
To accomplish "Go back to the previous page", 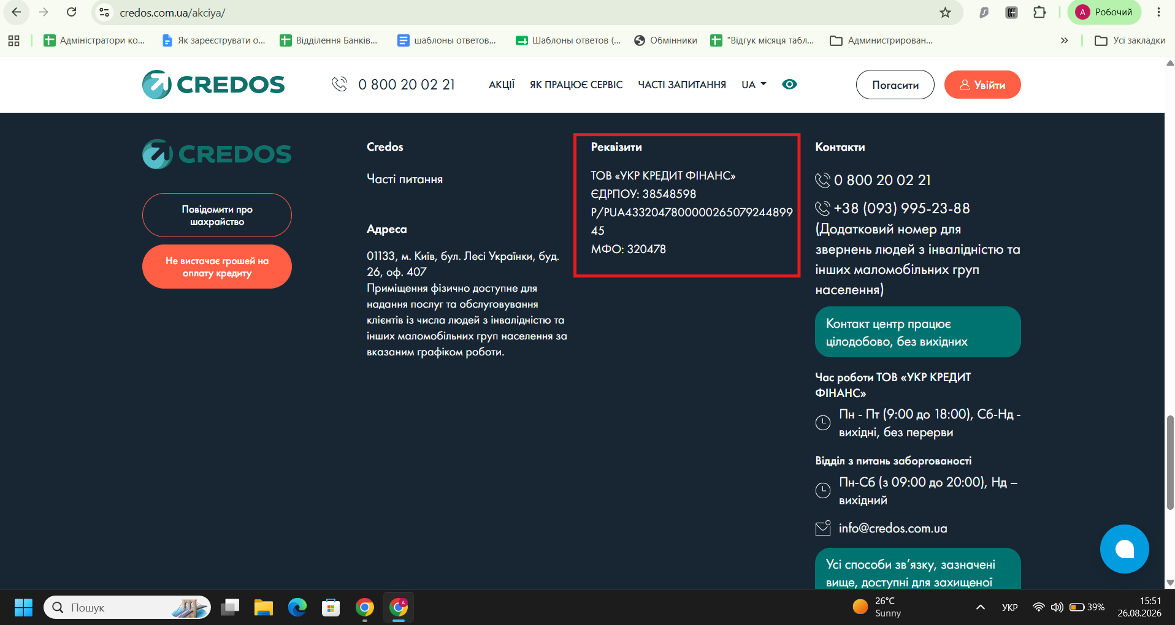I will 17,12.
